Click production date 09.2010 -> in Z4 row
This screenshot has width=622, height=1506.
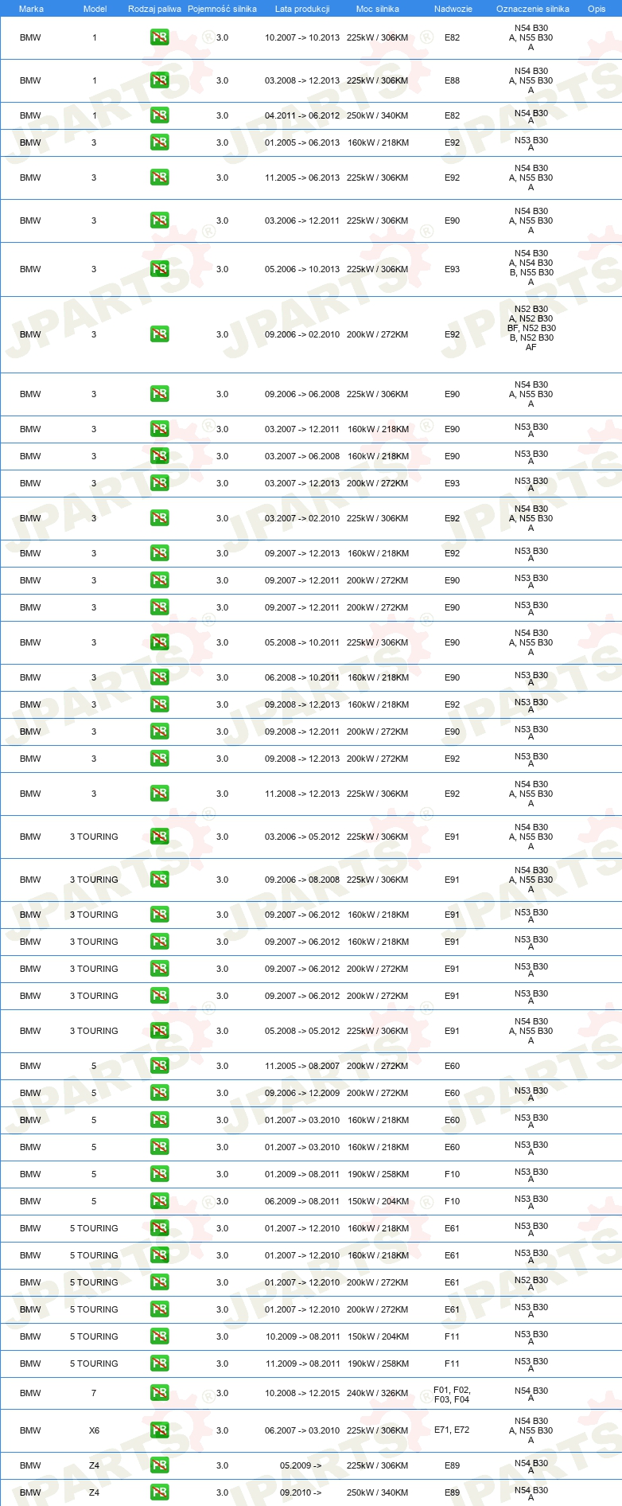coord(301,1492)
